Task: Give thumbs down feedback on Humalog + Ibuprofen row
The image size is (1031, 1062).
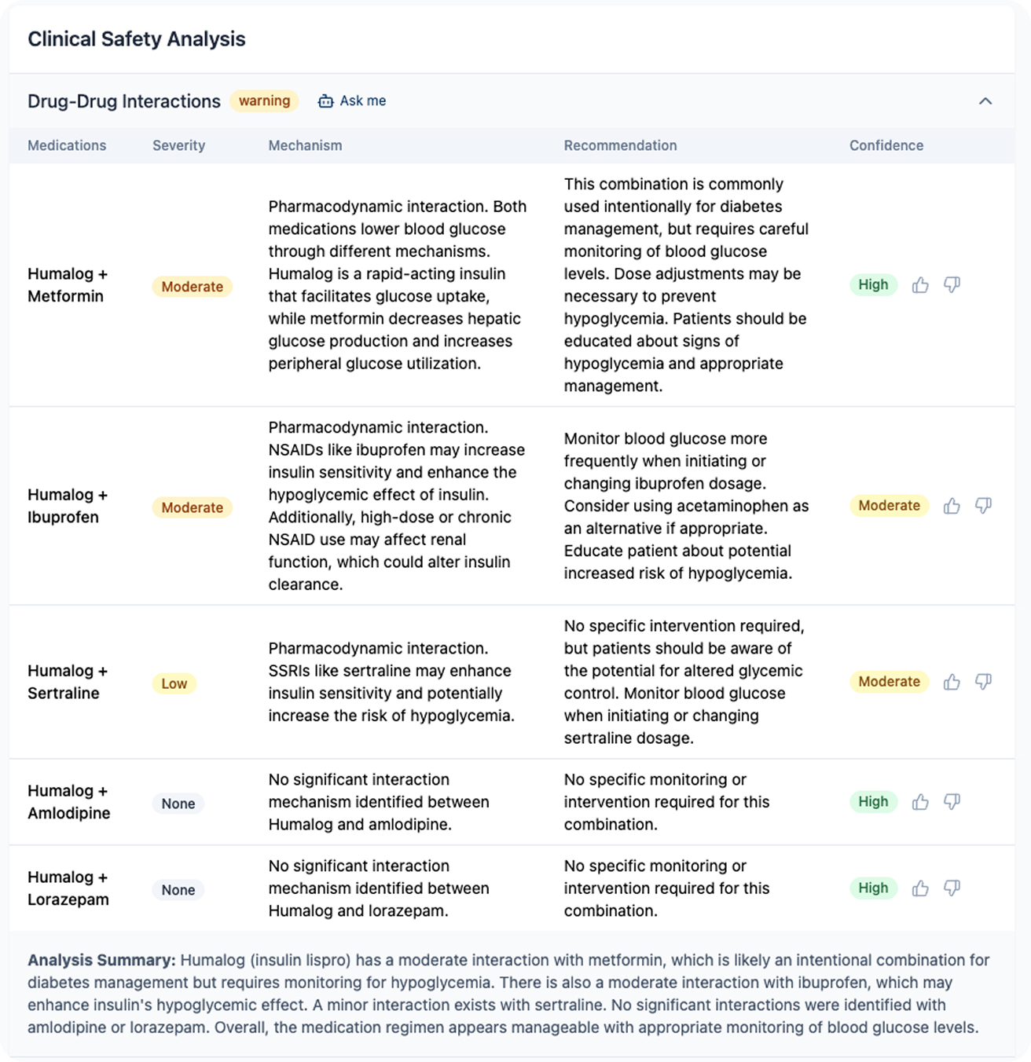Action: [981, 506]
